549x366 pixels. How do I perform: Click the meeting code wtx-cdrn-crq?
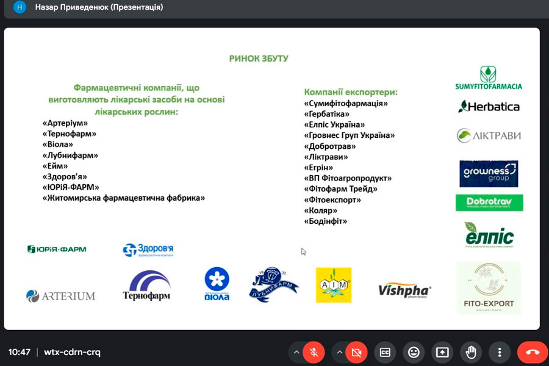(x=72, y=352)
